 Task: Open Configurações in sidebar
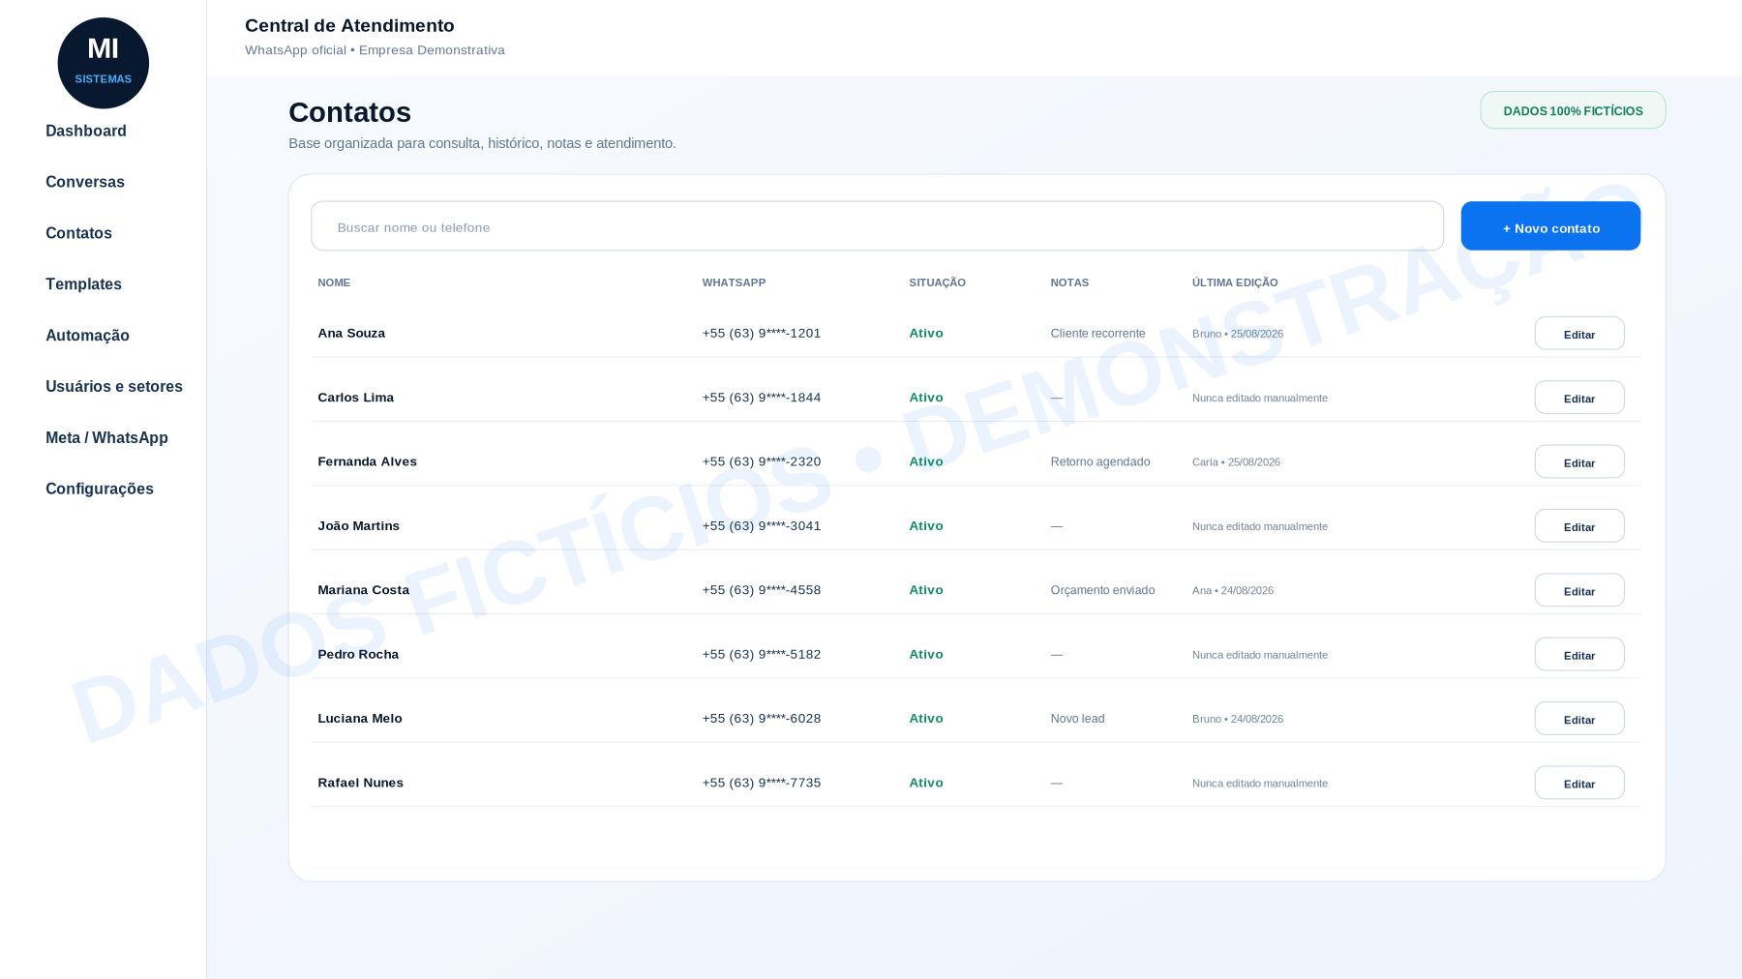pos(100,489)
